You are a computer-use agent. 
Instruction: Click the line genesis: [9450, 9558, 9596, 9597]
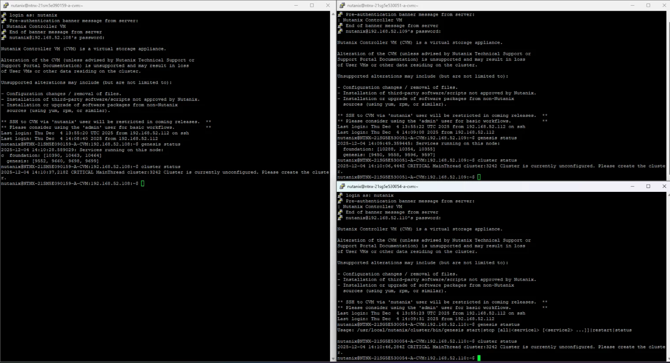tap(389, 155)
